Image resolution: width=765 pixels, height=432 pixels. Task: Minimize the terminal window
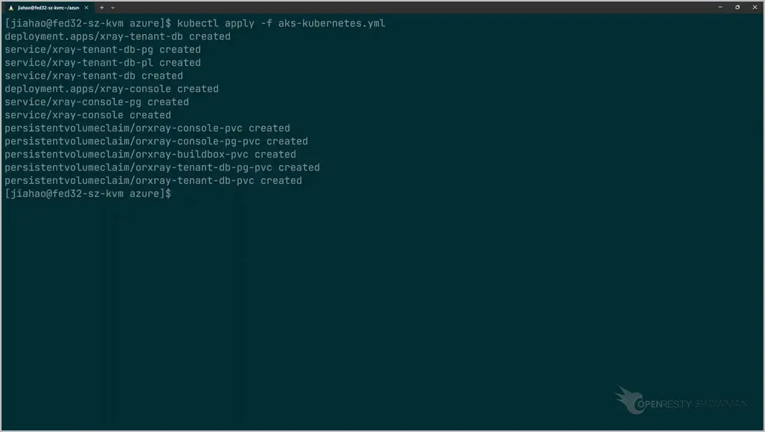[x=720, y=7]
